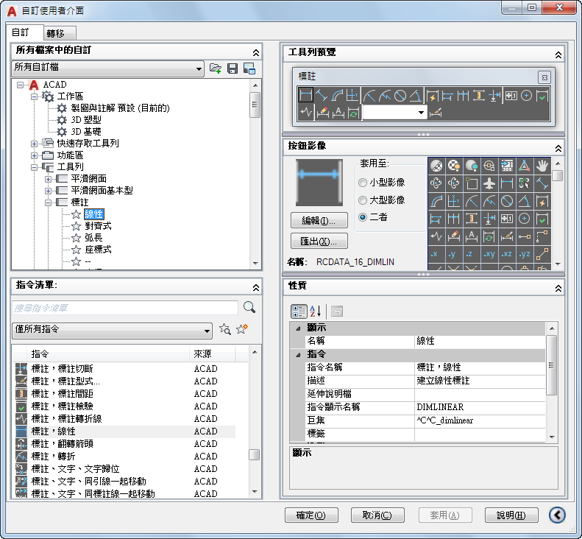Click the round collapse arrow button
582x539 pixels.
[557, 515]
